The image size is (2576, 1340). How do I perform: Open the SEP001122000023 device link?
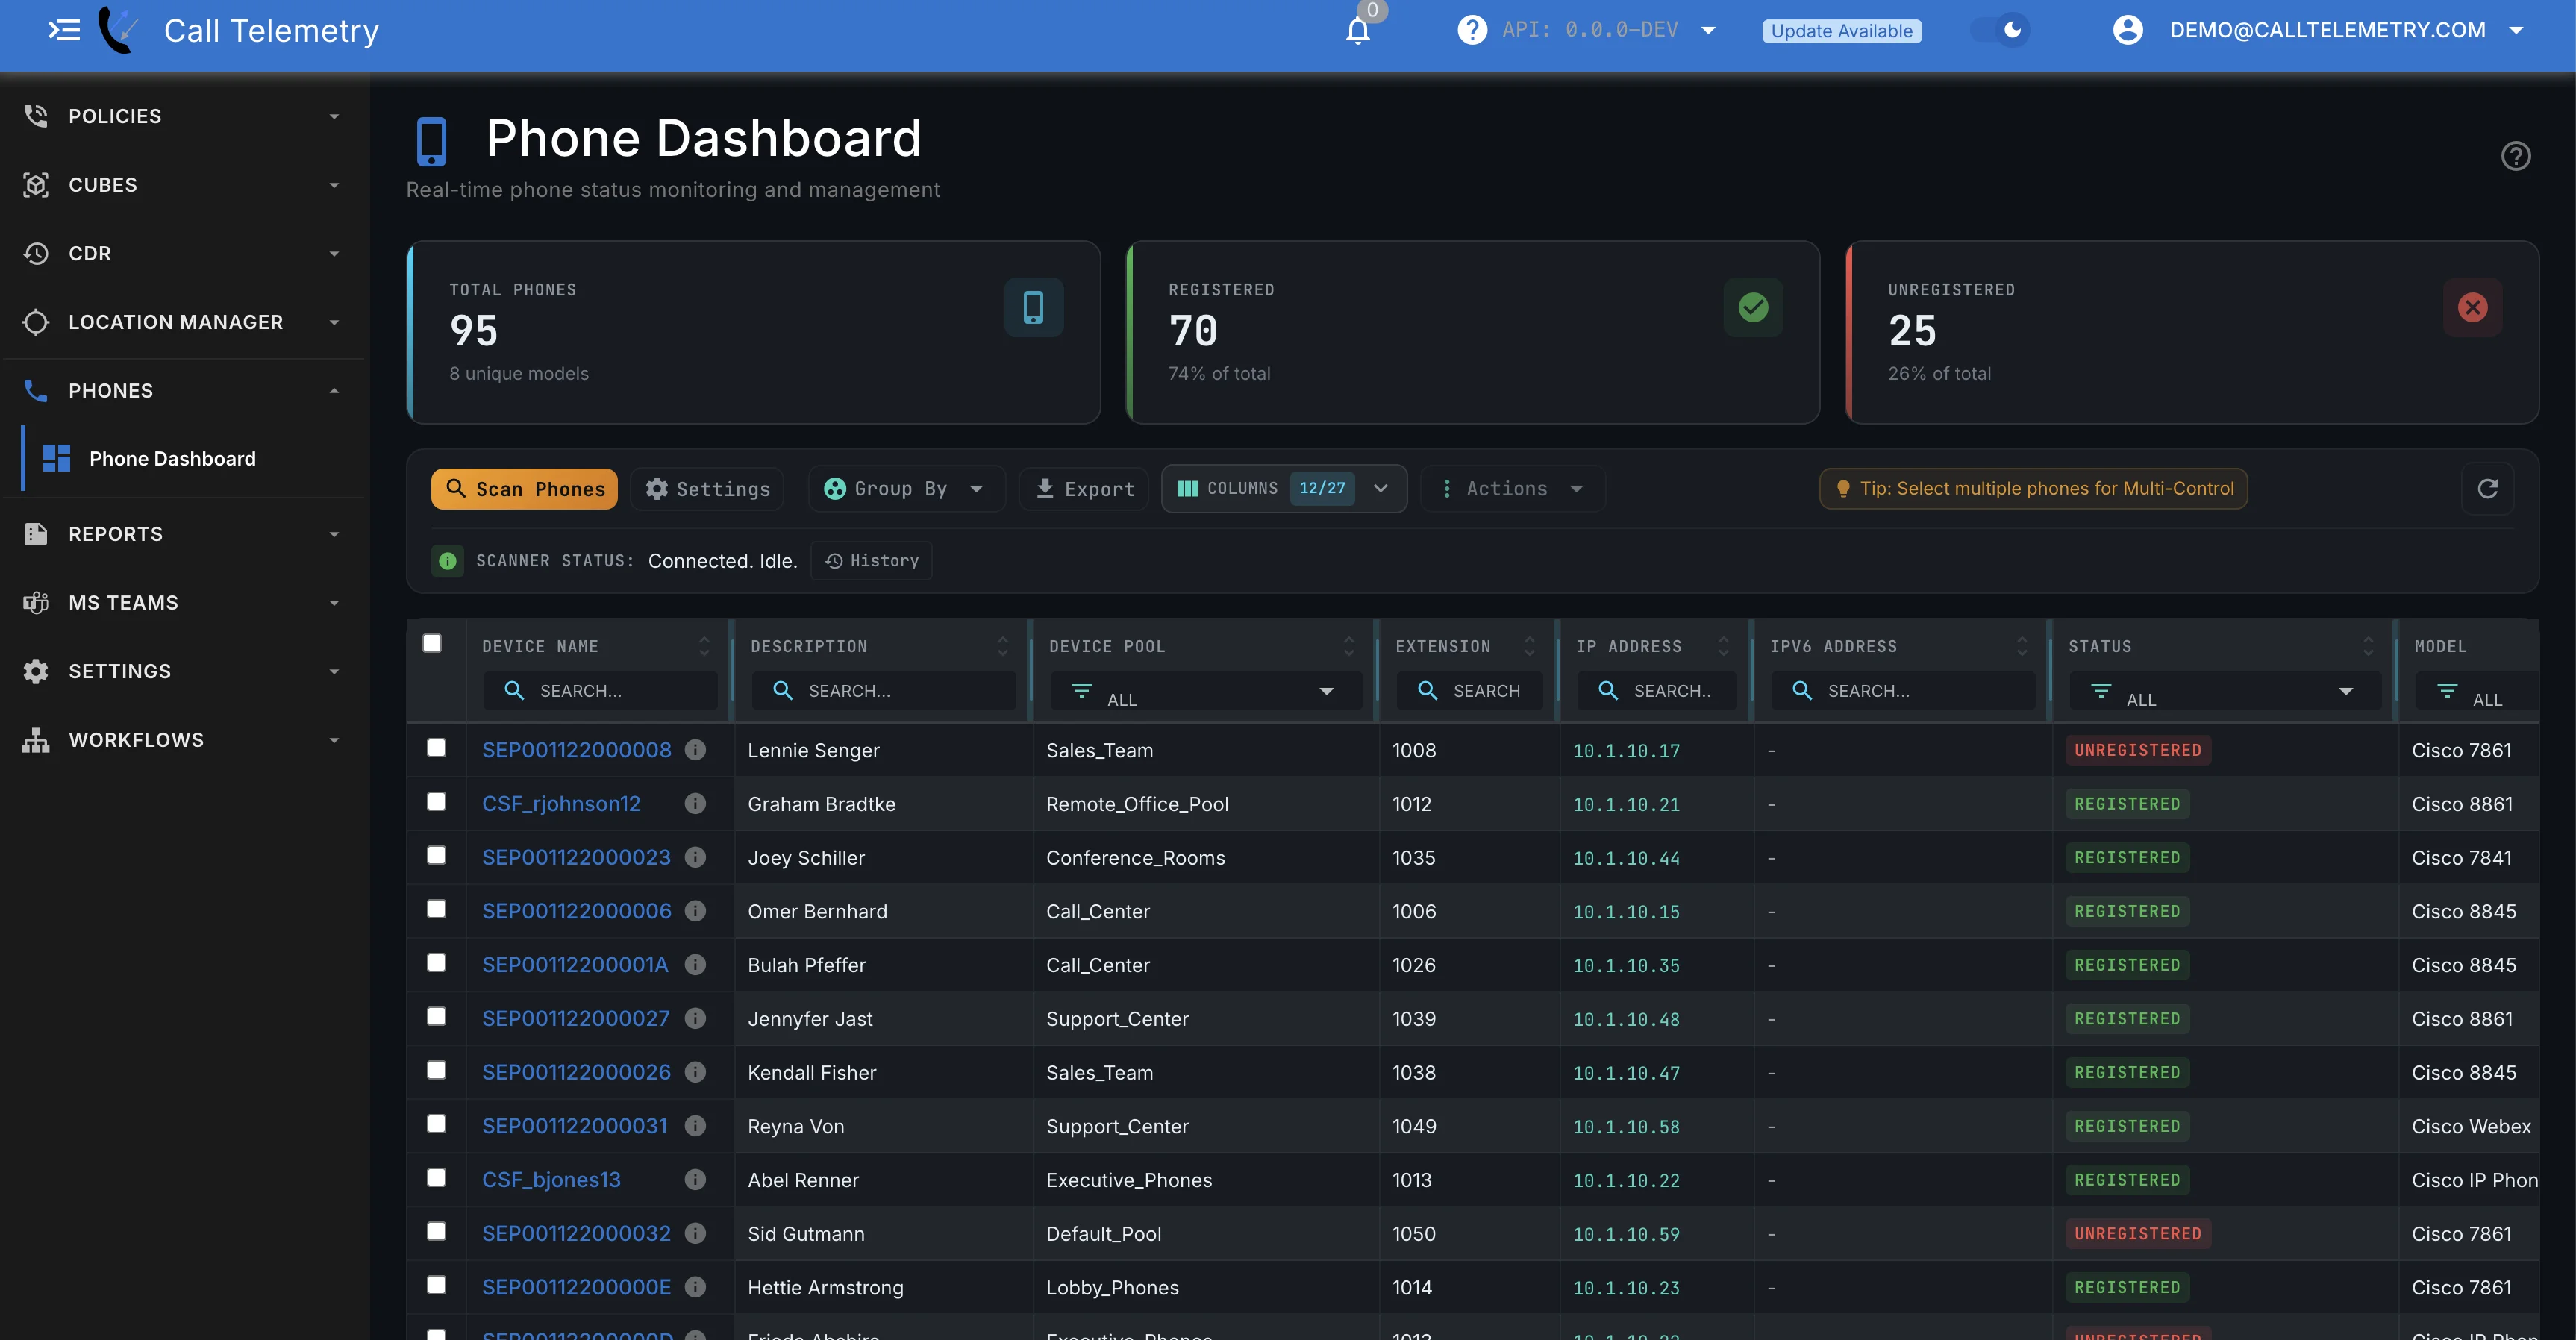point(576,858)
